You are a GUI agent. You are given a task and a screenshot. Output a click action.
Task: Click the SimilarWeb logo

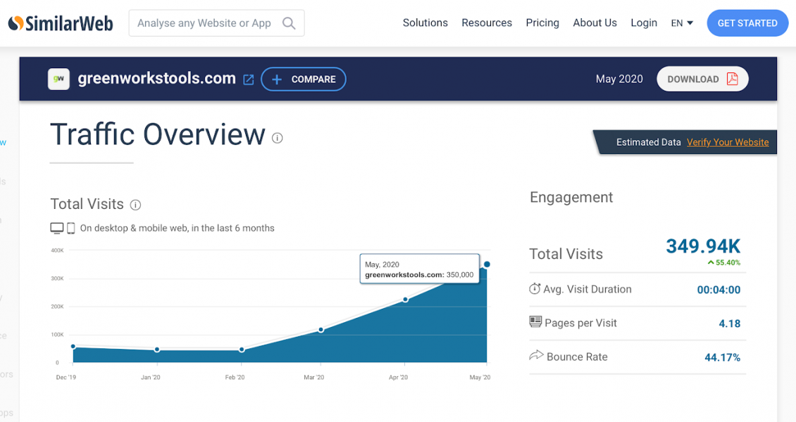pos(61,23)
